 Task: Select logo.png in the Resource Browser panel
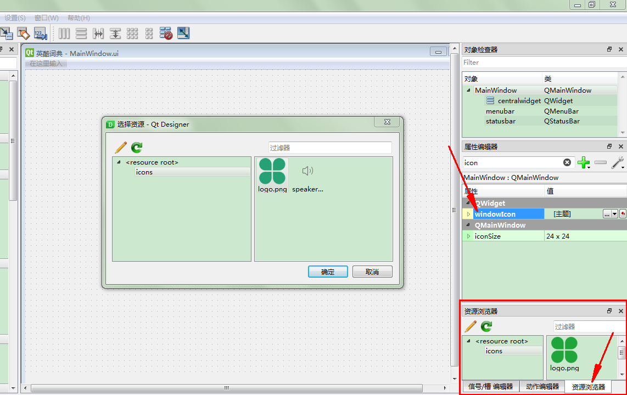click(564, 354)
